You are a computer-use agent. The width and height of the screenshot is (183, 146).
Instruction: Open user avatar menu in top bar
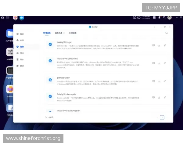click(x=170, y=17)
